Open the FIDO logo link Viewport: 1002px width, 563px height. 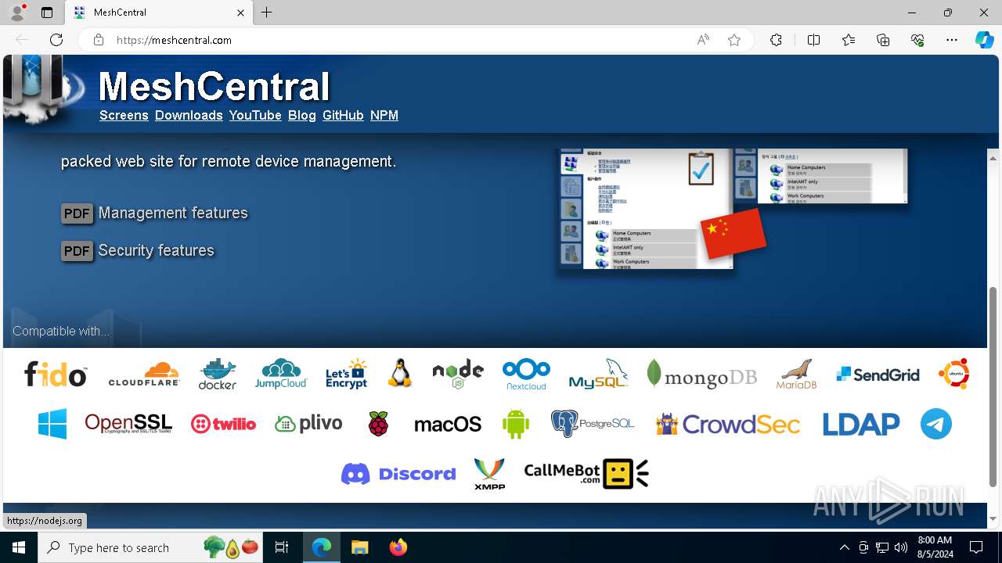point(56,375)
